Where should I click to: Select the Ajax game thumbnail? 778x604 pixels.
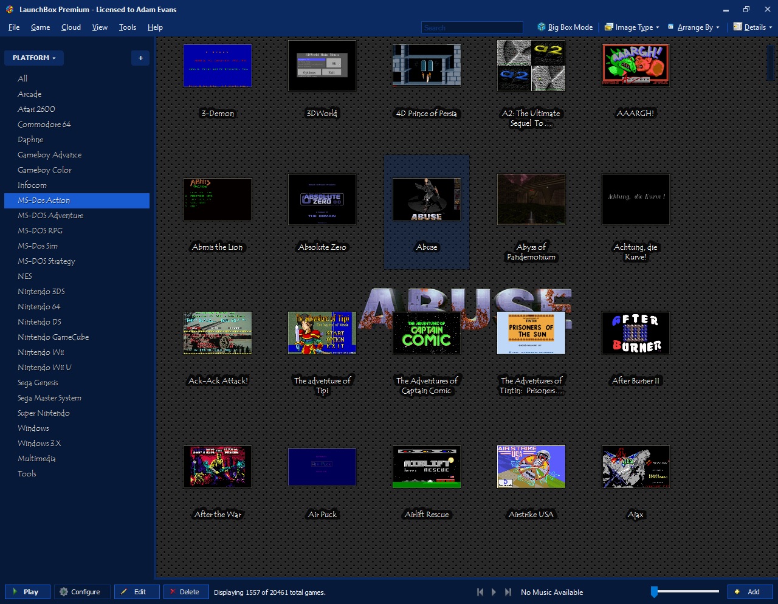tap(636, 467)
